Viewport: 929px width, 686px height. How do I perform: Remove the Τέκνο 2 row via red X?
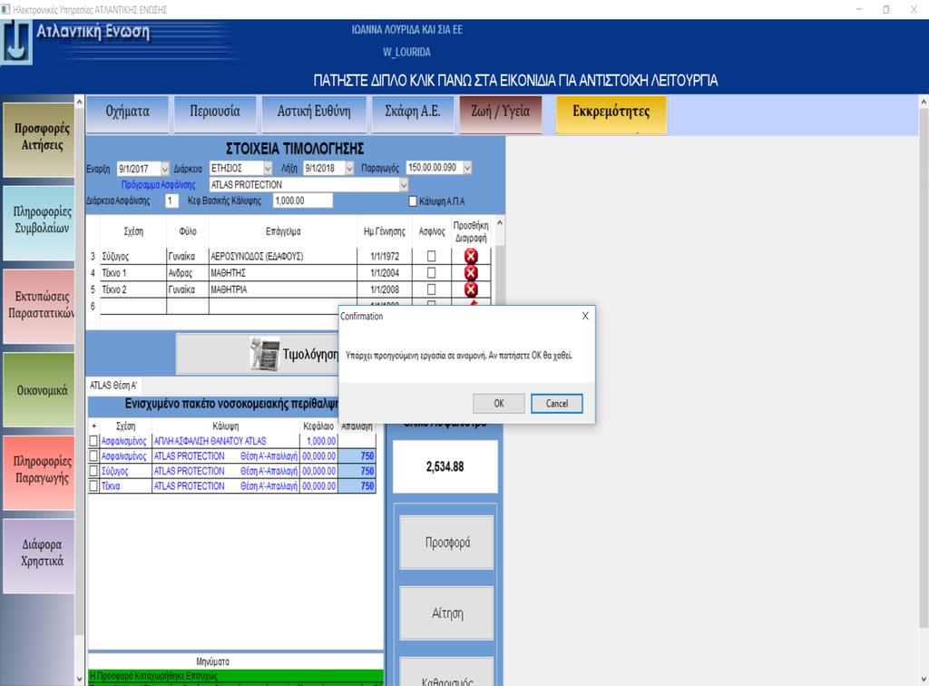(471, 289)
